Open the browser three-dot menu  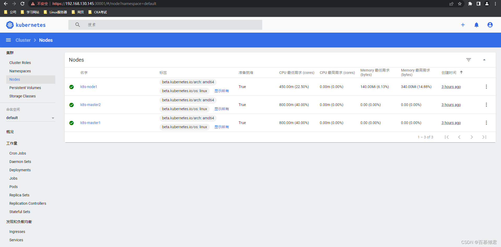(495, 4)
